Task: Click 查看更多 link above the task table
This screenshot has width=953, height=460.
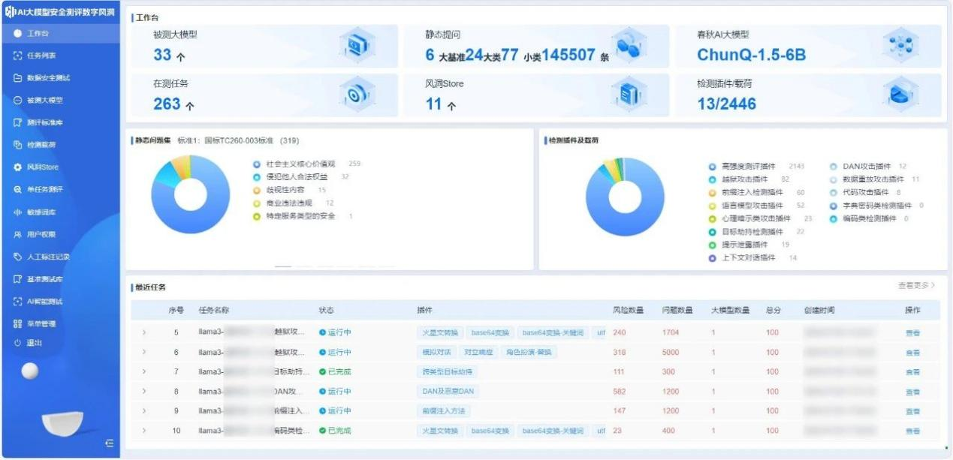Action: click(x=916, y=286)
